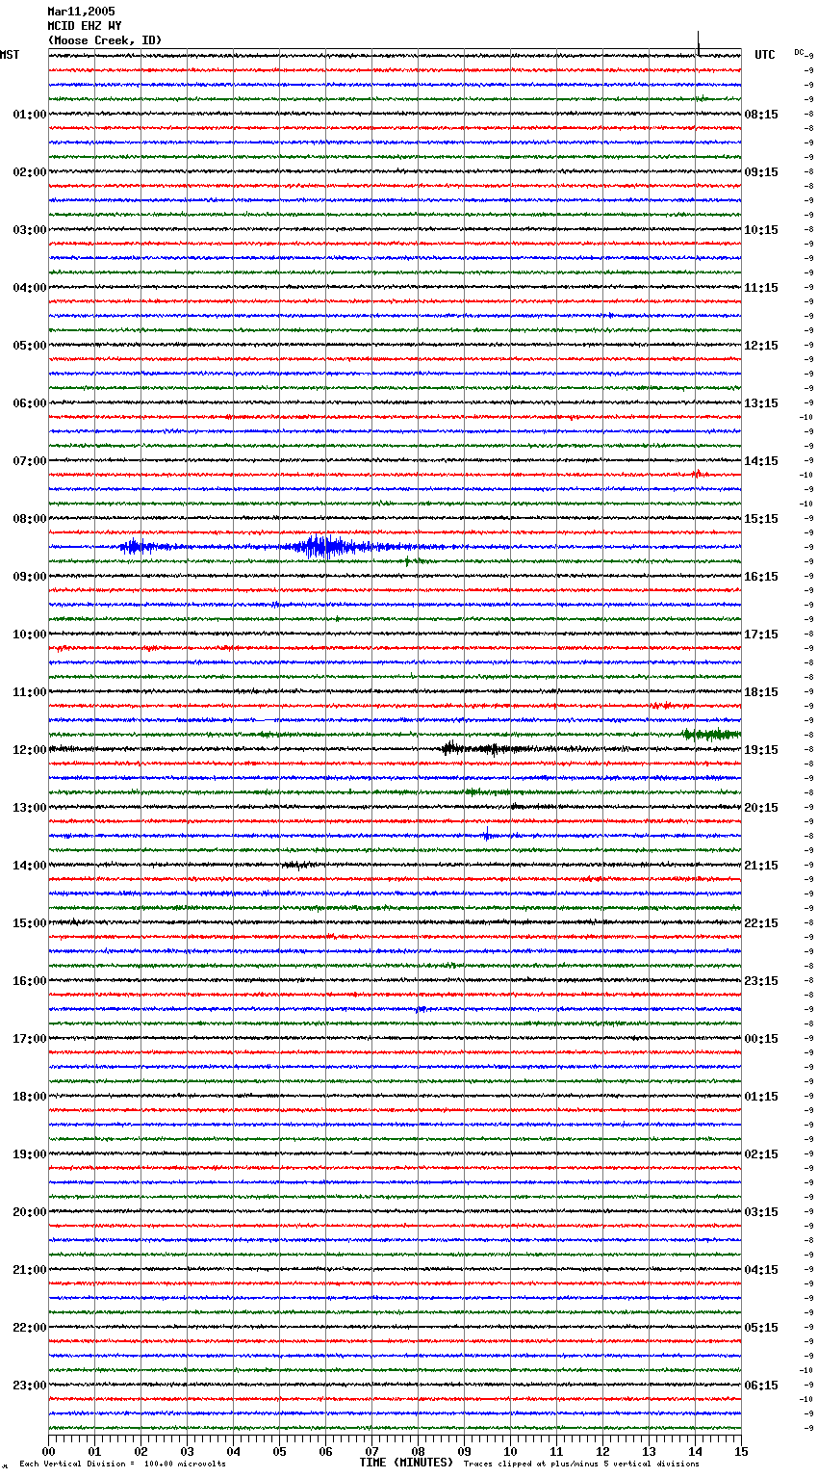The height and width of the screenshot is (1477, 818).
Task: Click the microvolts vertical division note
Action: (122, 1464)
